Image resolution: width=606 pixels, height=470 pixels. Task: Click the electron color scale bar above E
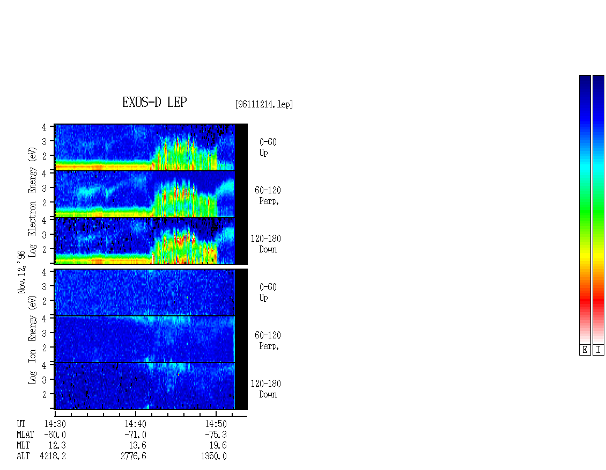585,209
